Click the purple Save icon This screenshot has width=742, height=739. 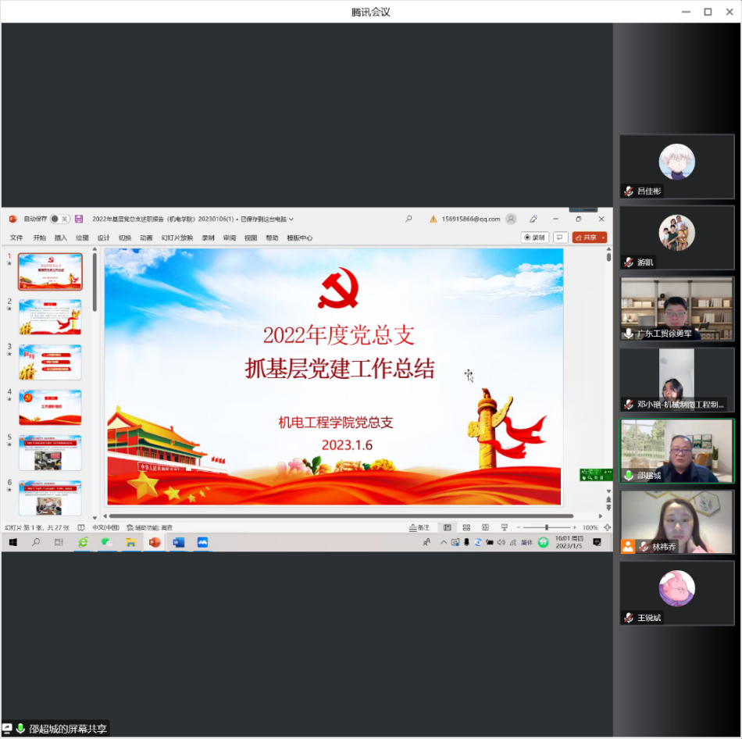coord(79,220)
